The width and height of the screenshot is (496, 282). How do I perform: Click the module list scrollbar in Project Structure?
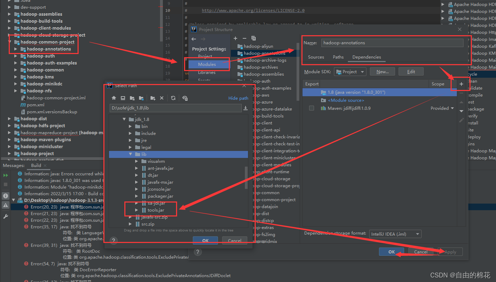point(298,71)
